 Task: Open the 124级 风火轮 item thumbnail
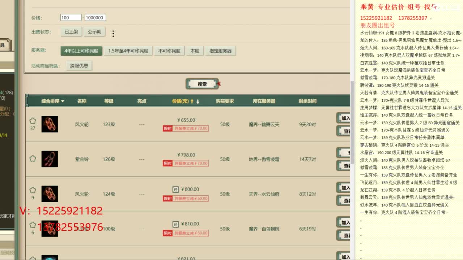[x=50, y=194]
